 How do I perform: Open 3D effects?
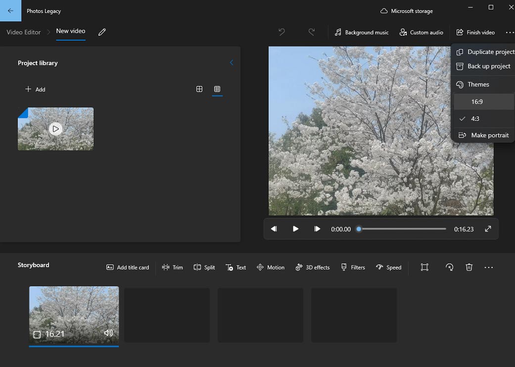[x=312, y=267]
